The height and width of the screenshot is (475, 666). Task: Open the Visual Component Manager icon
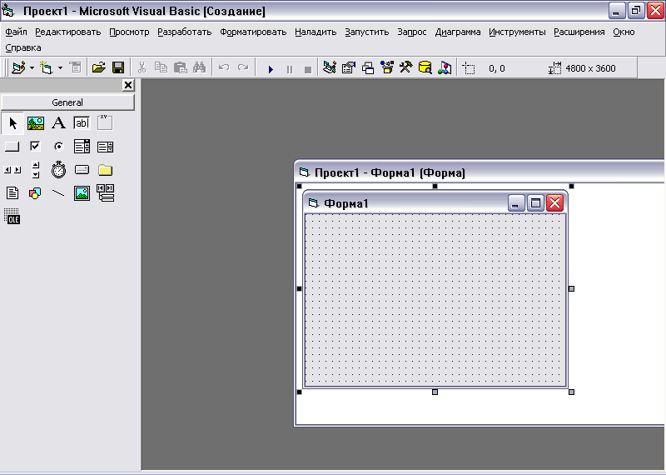click(445, 67)
